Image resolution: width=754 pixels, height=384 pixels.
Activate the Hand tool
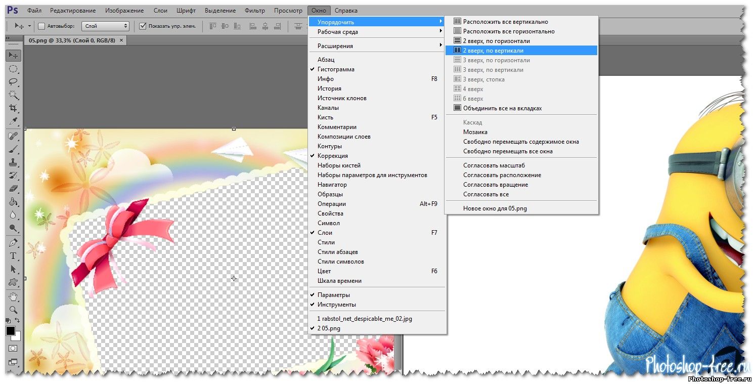[x=13, y=296]
